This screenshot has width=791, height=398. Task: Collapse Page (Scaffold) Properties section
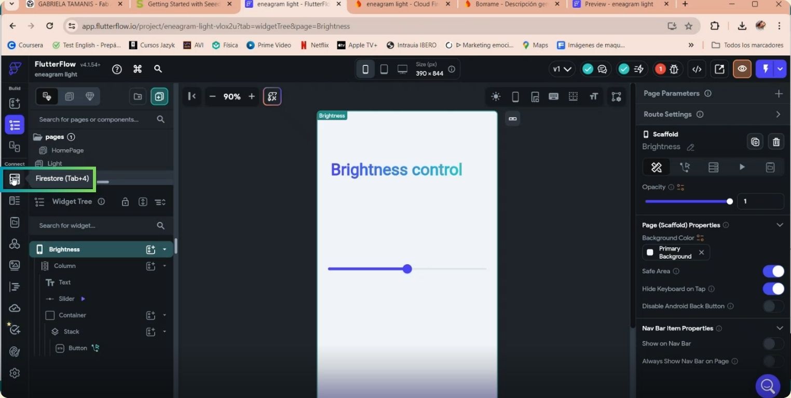click(779, 225)
